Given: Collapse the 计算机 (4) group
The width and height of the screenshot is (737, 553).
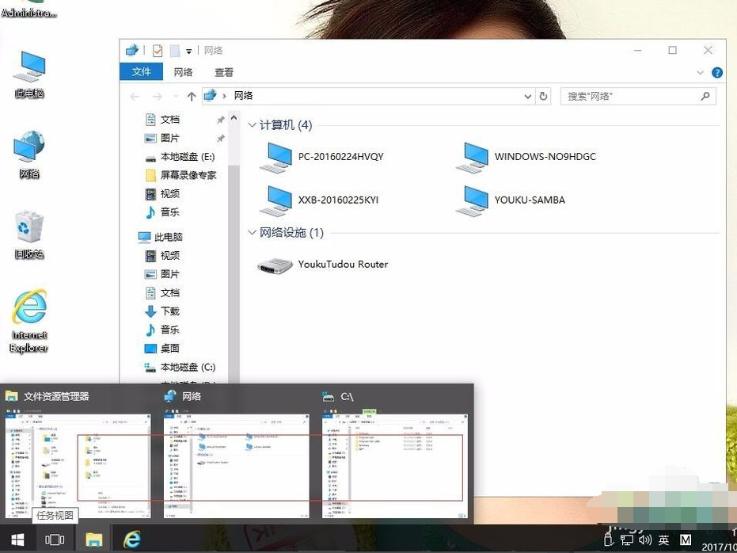Looking at the screenshot, I should click(x=252, y=125).
